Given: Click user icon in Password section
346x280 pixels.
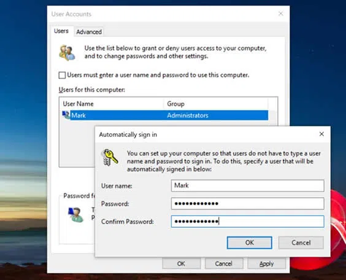Looking at the screenshot, I should [x=75, y=215].
